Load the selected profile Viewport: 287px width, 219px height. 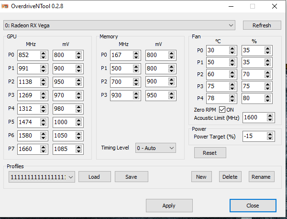(94, 177)
